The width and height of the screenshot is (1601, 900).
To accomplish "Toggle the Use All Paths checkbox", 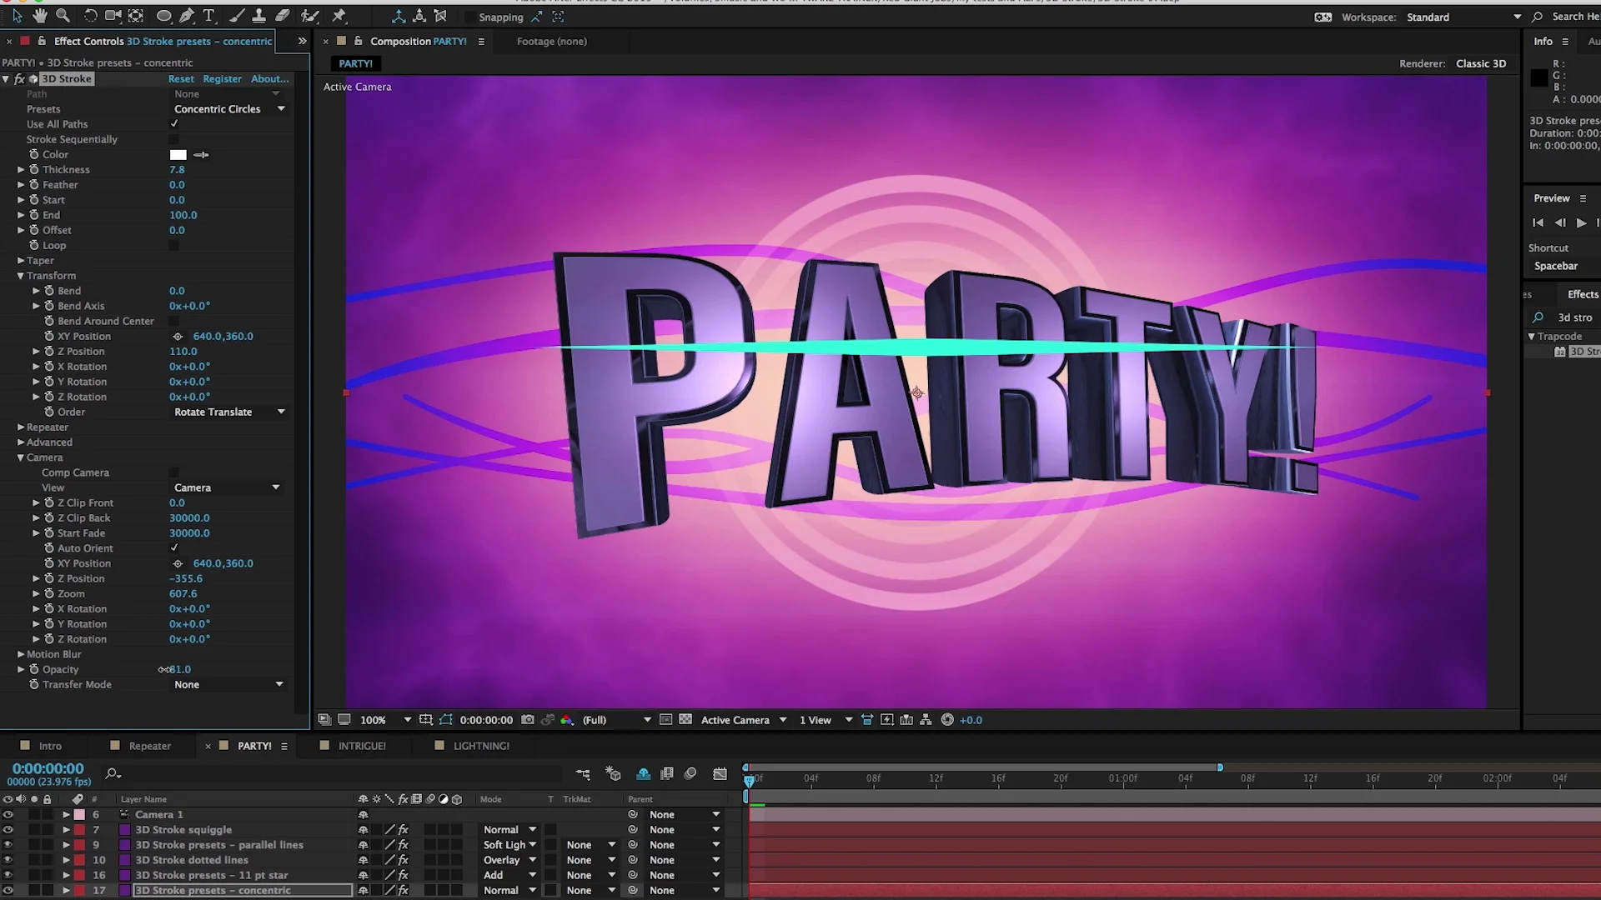I will coord(174,124).
